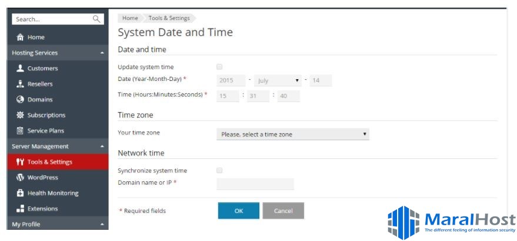
Task: Click the Domains globe icon
Action: tap(21, 99)
